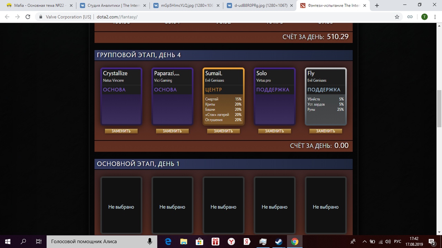Select the Solo Virtus.pro player card
442x248 pixels.
pos(275,96)
